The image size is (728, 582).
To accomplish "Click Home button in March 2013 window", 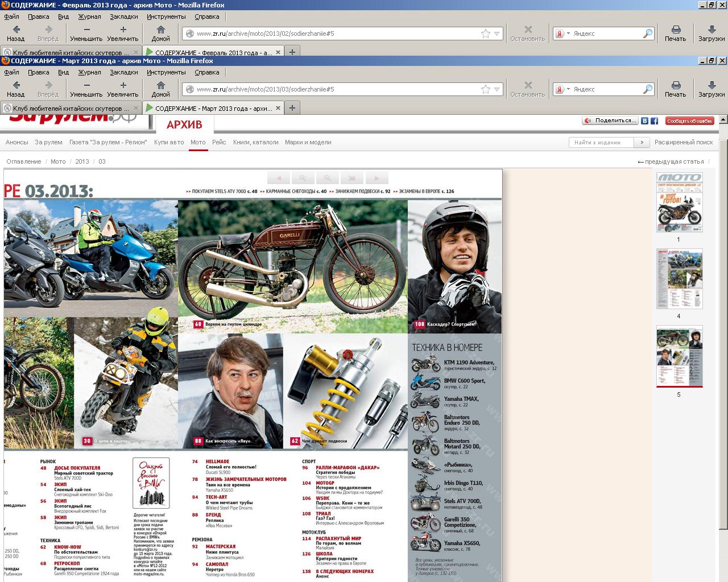I will pos(160,89).
